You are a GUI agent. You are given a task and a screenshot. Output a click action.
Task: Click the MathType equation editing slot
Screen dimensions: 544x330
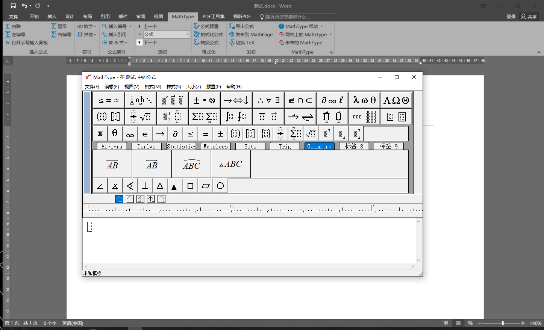tap(89, 227)
